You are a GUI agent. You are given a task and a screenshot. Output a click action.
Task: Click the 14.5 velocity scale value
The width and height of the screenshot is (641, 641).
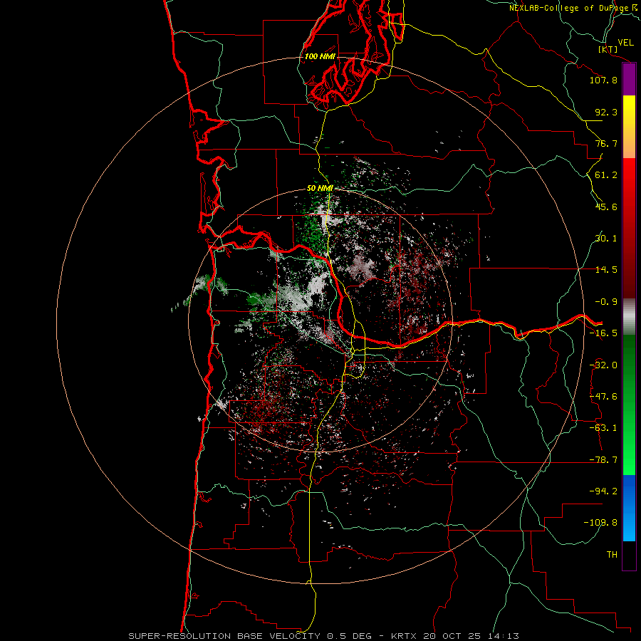click(606, 270)
